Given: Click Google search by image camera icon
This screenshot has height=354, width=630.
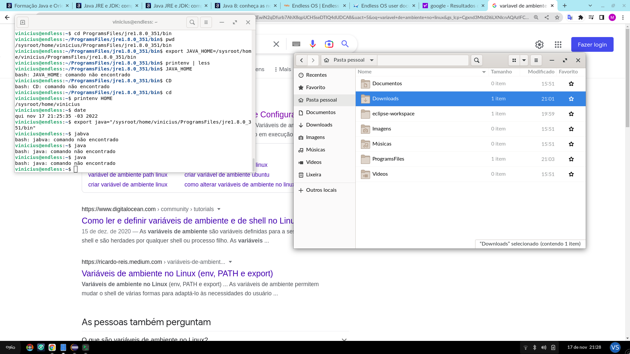Looking at the screenshot, I should 329,44.
